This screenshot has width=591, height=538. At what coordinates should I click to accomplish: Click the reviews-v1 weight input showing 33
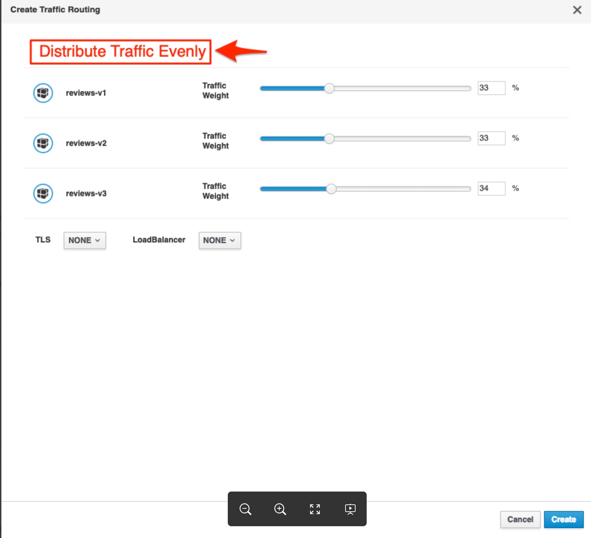coord(491,88)
